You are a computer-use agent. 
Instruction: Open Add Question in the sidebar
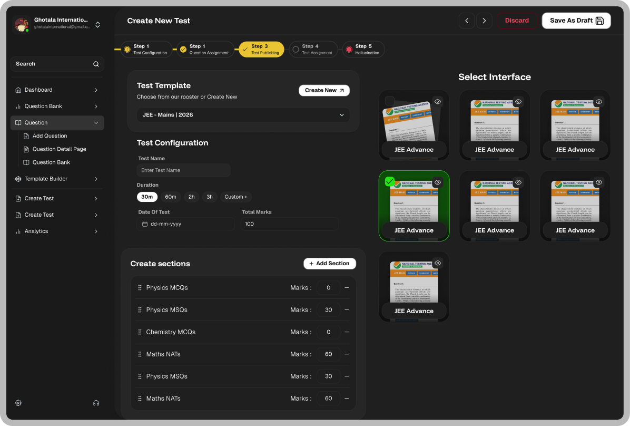[50, 136]
